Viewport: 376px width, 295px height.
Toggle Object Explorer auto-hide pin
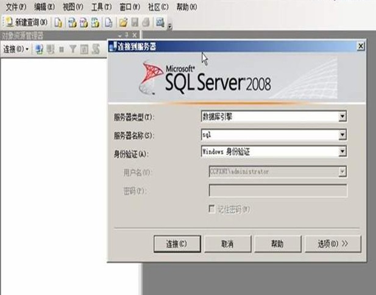(127, 35)
